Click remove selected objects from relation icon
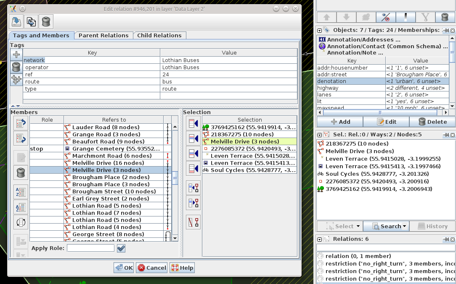456x284 pixels. (x=193, y=221)
